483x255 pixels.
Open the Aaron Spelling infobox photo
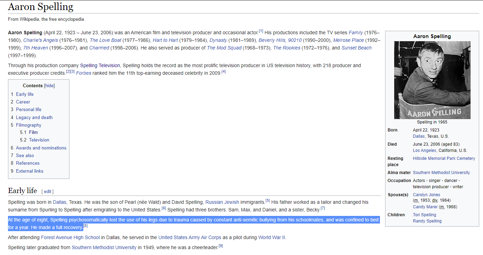(x=432, y=80)
